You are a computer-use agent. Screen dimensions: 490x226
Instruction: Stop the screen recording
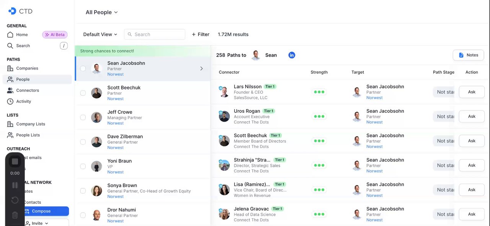[x=15, y=161]
